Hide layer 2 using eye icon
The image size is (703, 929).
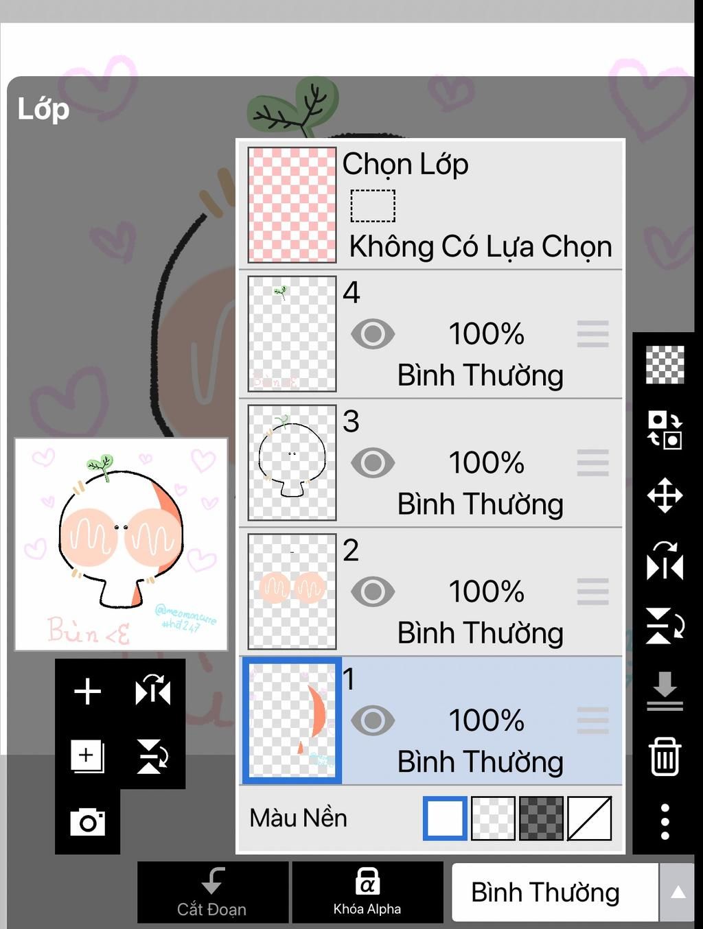point(373,592)
